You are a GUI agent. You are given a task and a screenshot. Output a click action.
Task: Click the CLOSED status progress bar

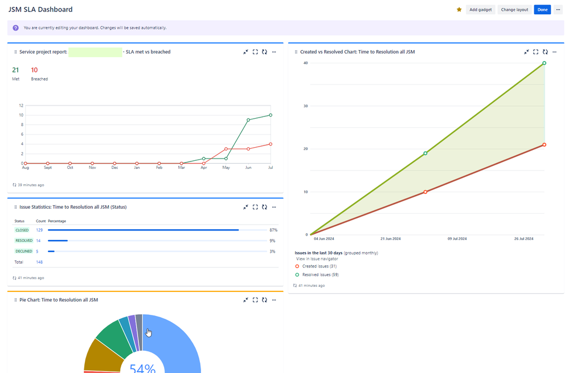(x=142, y=230)
